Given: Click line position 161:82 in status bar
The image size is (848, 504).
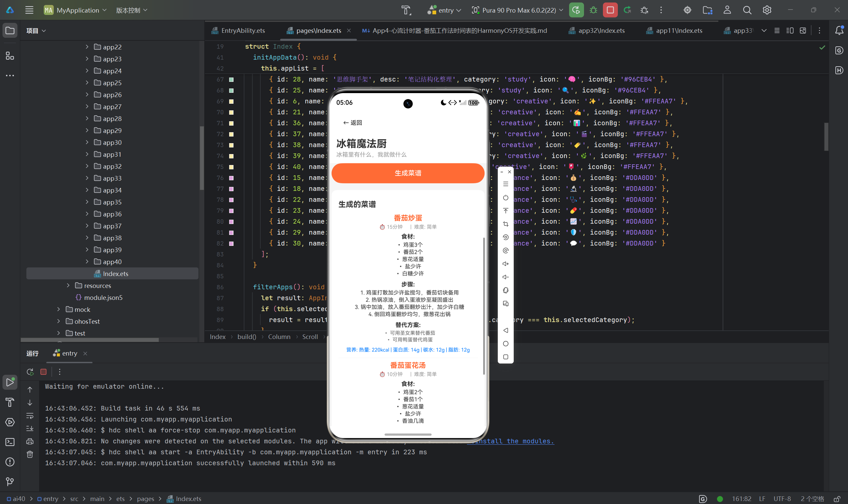Looking at the screenshot, I should [x=742, y=499].
